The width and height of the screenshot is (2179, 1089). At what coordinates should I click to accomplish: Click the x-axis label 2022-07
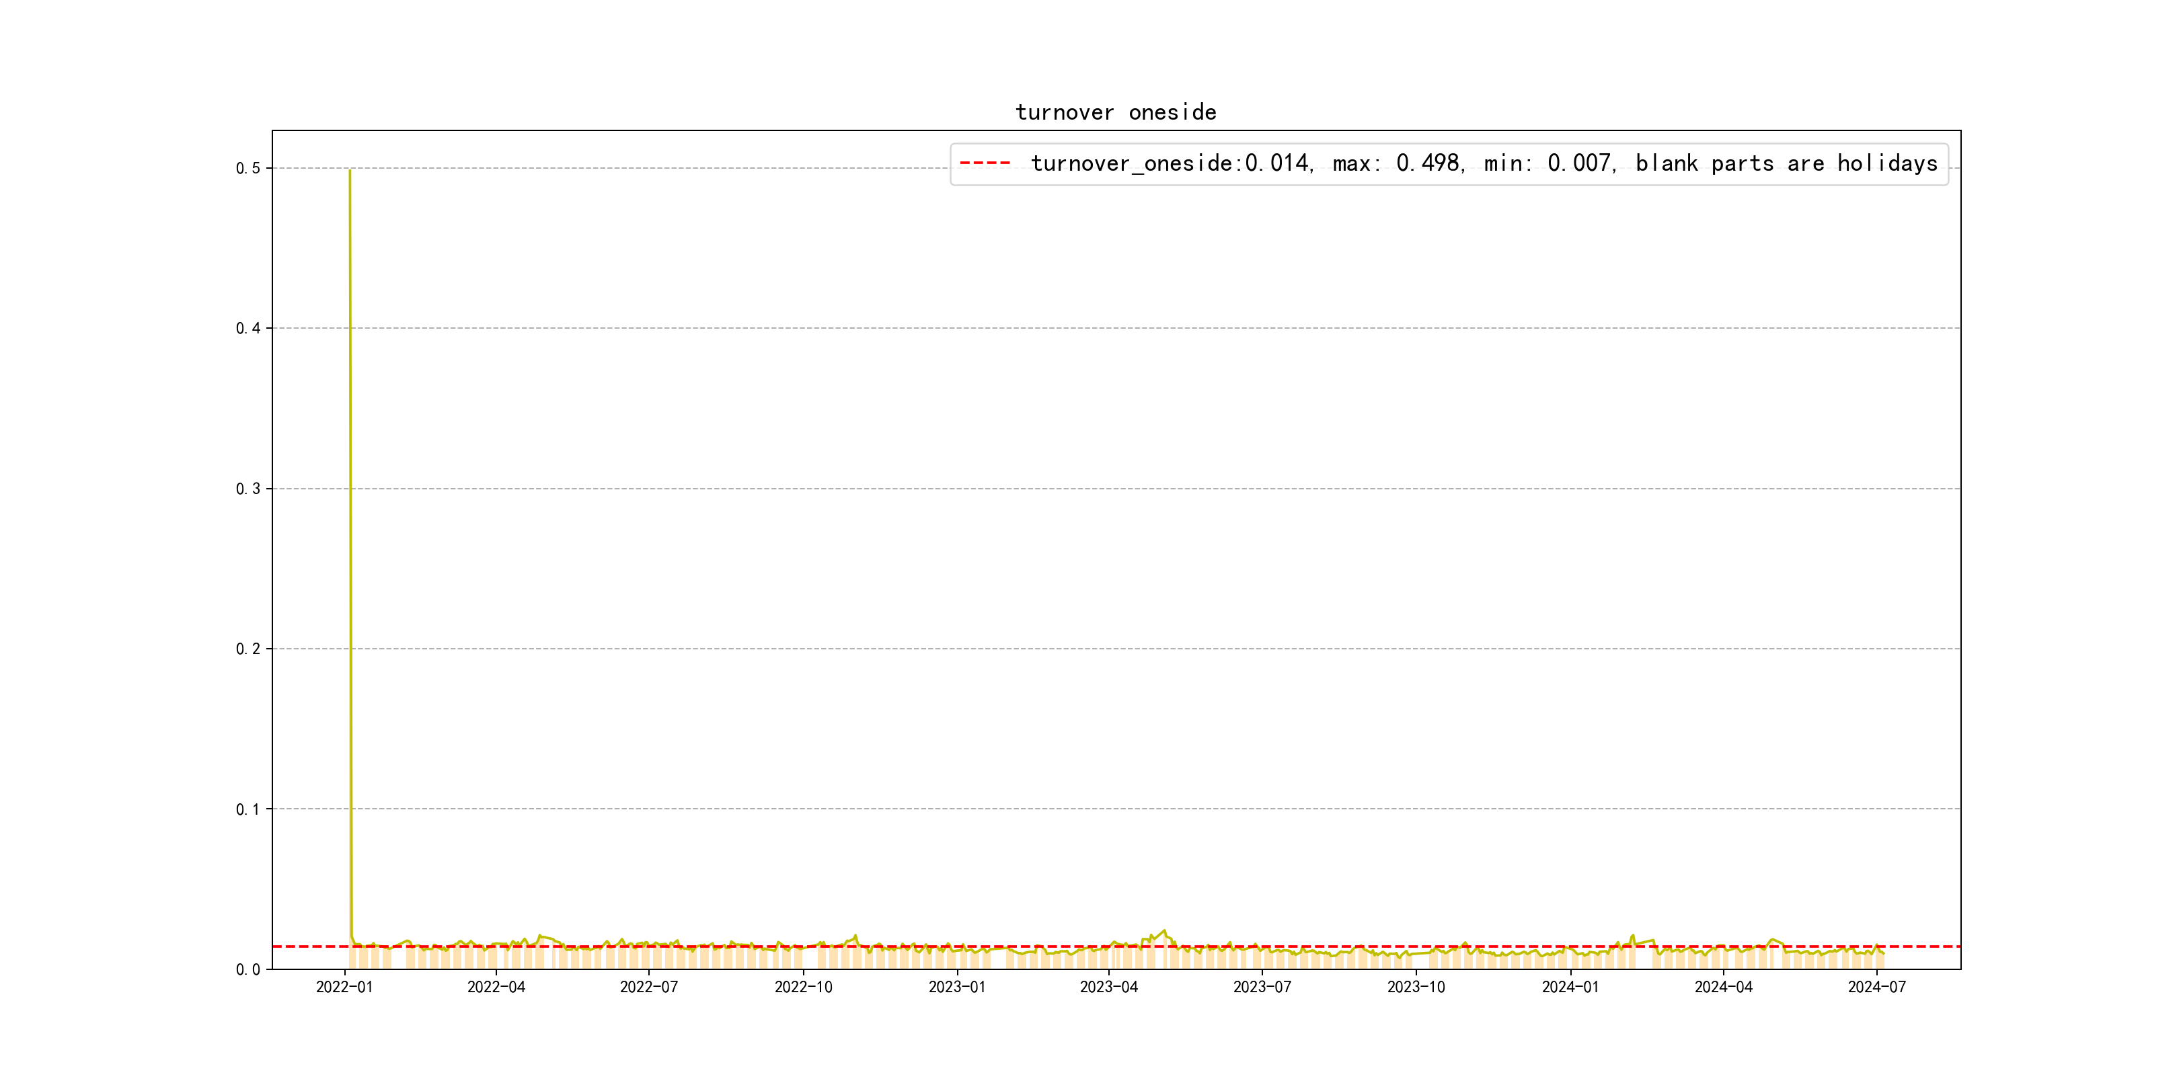[x=649, y=987]
